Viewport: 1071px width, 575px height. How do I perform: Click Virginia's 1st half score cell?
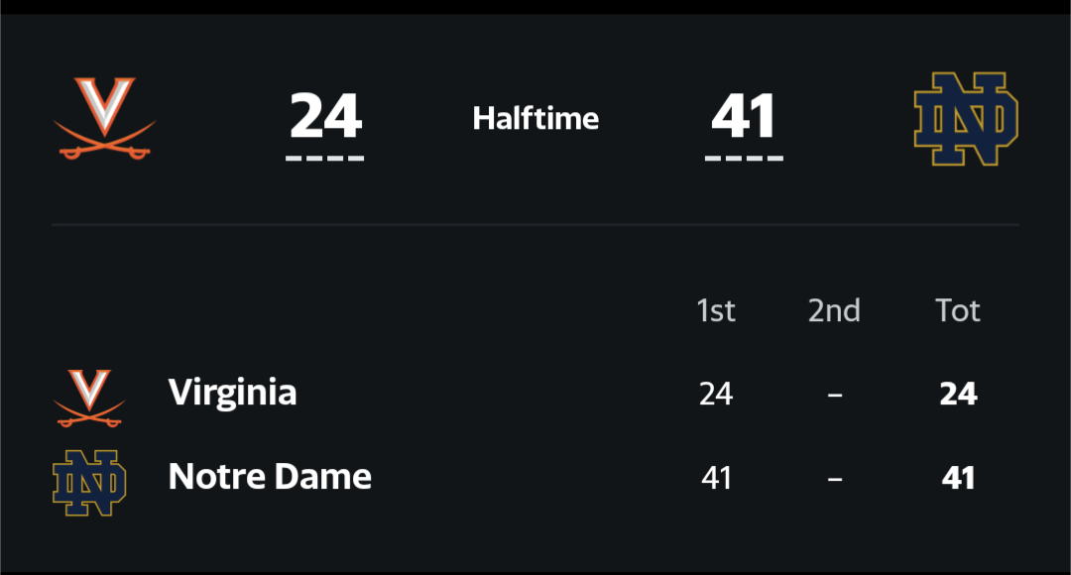(x=716, y=395)
